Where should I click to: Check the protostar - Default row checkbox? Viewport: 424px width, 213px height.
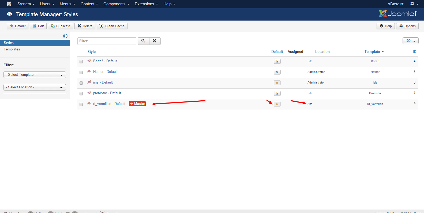[x=81, y=94]
